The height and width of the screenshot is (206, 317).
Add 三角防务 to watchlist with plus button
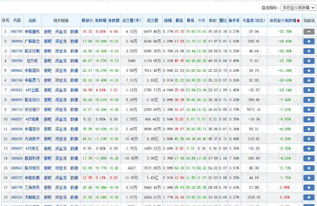pos(309,187)
